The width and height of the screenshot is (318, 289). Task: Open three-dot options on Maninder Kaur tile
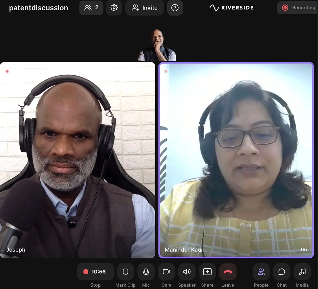(304, 250)
